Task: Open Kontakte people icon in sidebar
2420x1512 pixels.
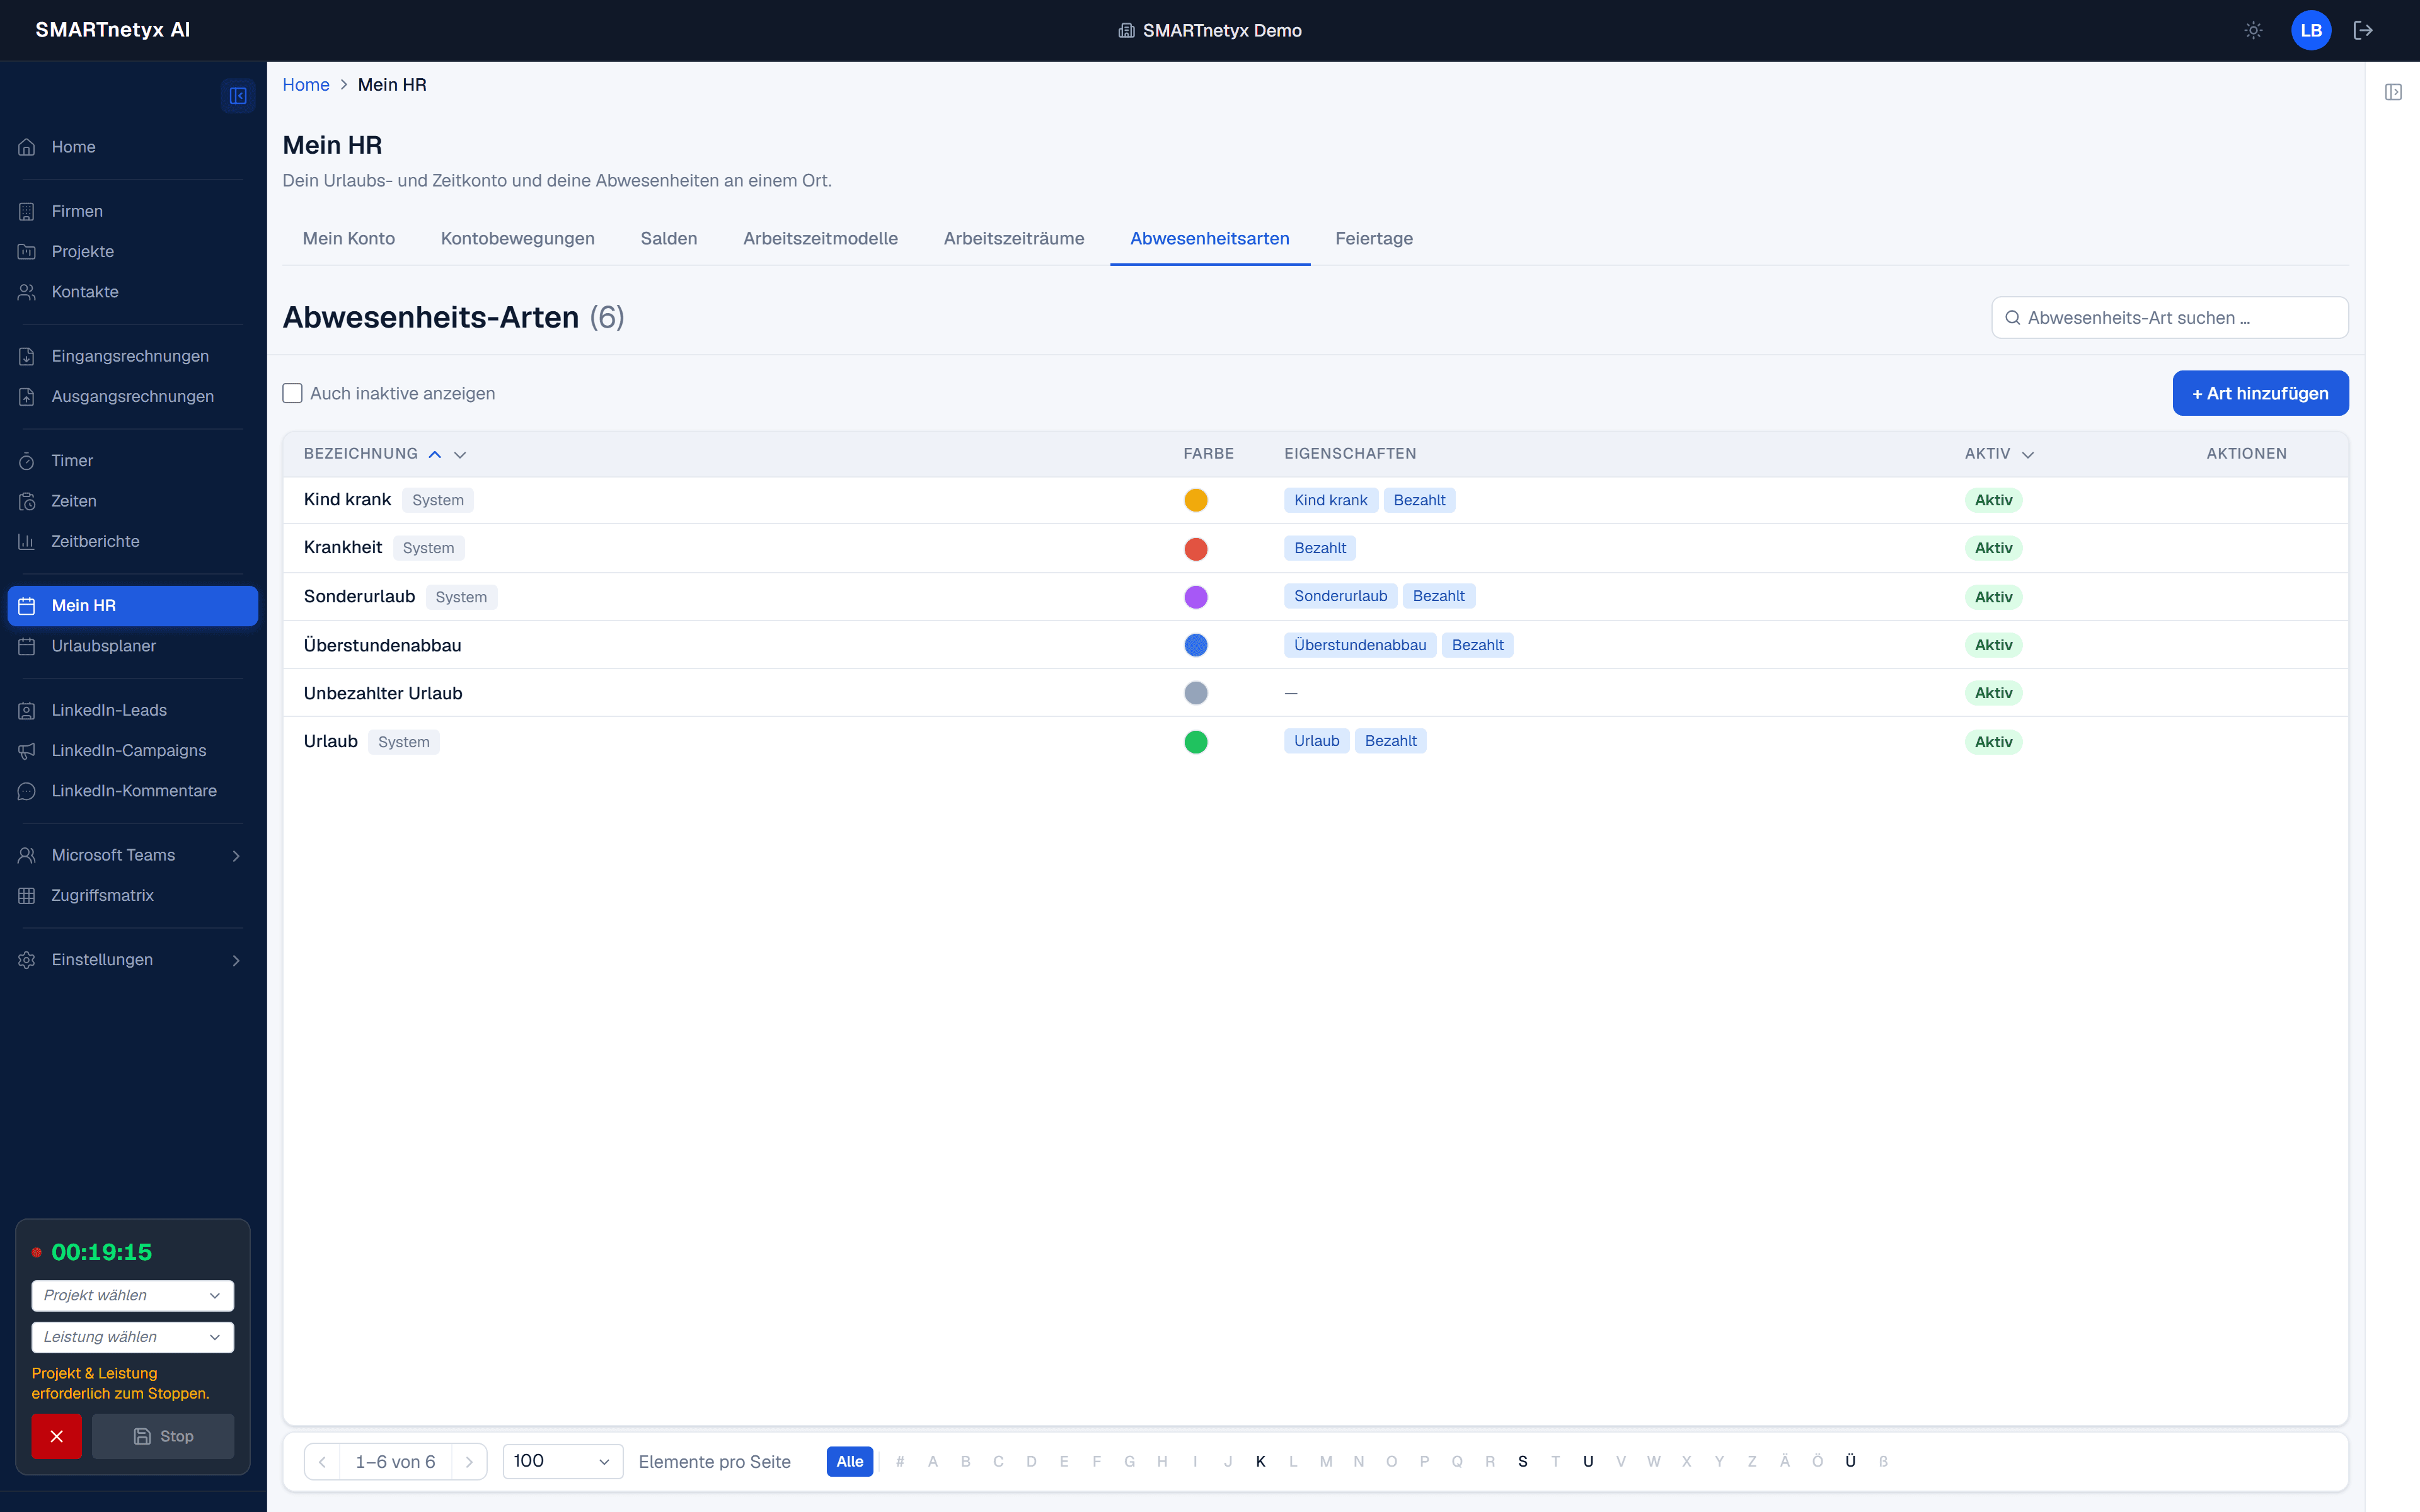Action: click(27, 292)
